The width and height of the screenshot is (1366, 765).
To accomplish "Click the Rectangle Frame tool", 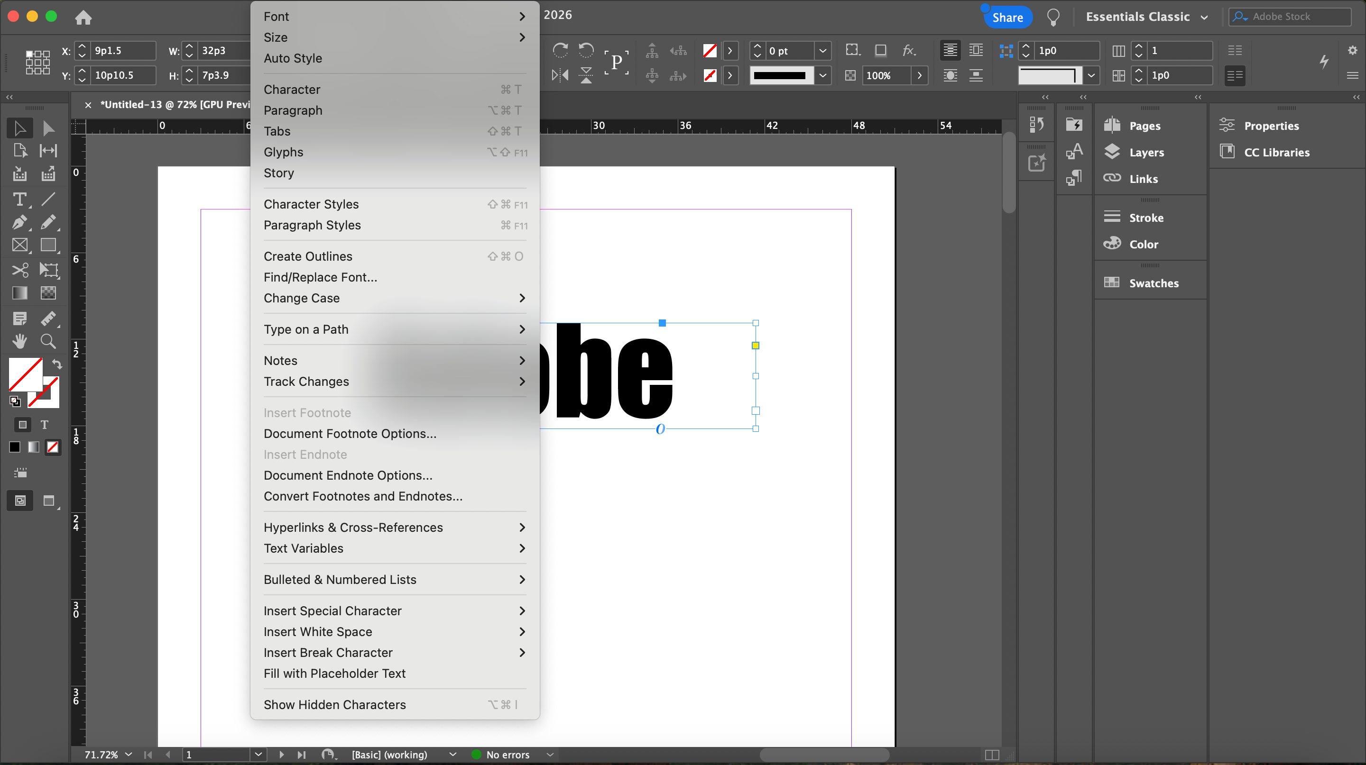I will [19, 245].
